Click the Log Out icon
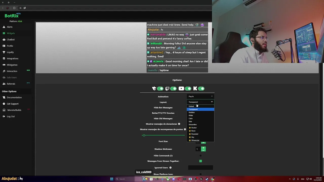324x182 pixels. pos(4,116)
